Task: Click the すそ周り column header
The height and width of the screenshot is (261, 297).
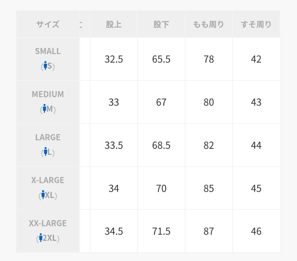Action: point(256,24)
